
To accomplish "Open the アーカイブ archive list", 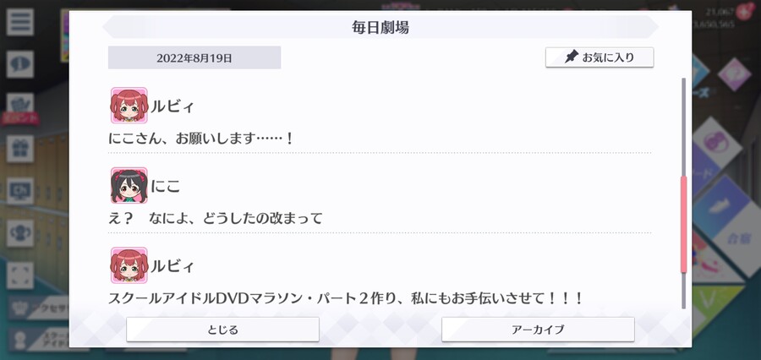I will (x=538, y=330).
